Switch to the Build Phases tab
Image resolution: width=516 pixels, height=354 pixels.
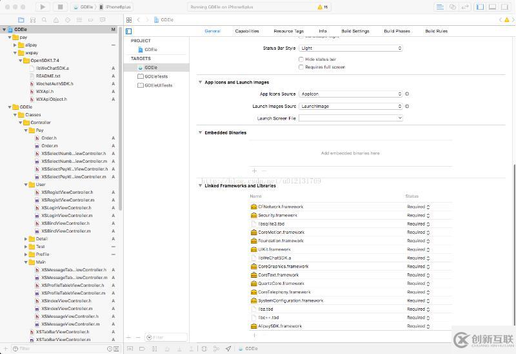coord(397,31)
